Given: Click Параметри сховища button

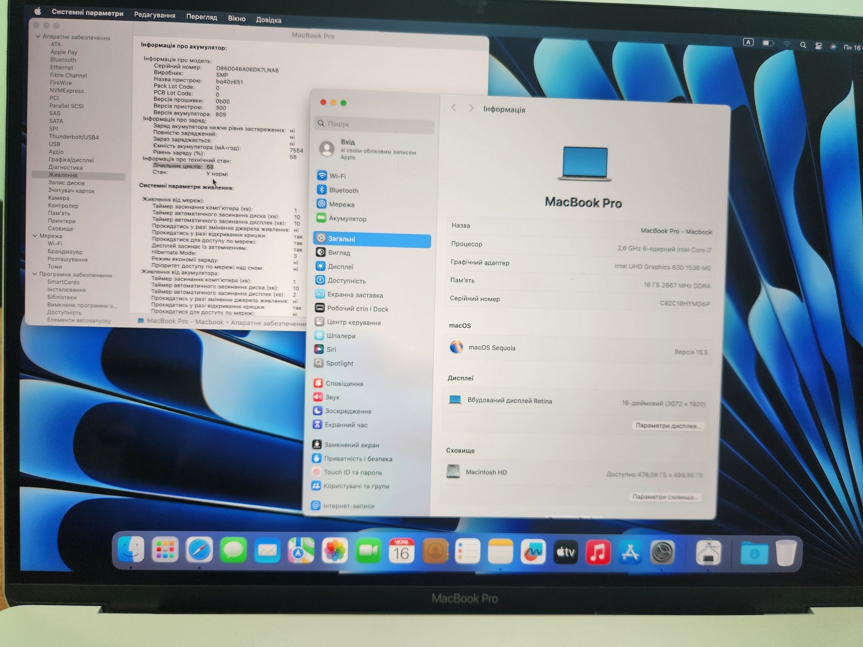Looking at the screenshot, I should coord(665,497).
